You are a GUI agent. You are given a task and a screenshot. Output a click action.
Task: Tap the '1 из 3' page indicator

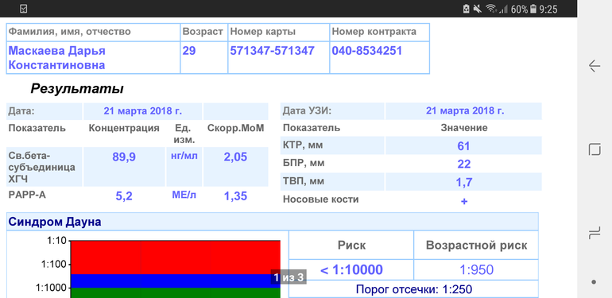(289, 277)
